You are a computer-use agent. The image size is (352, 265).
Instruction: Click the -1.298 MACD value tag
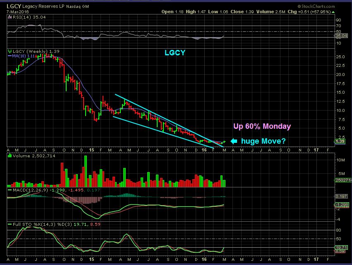(x=341, y=205)
